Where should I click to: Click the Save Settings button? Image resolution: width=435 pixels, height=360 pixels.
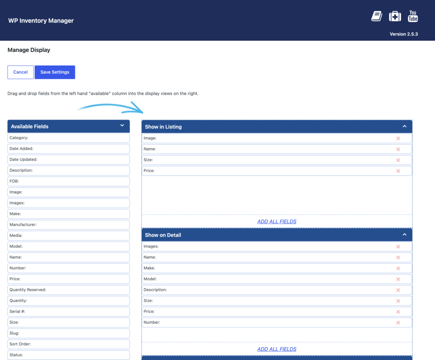pyautogui.click(x=55, y=72)
